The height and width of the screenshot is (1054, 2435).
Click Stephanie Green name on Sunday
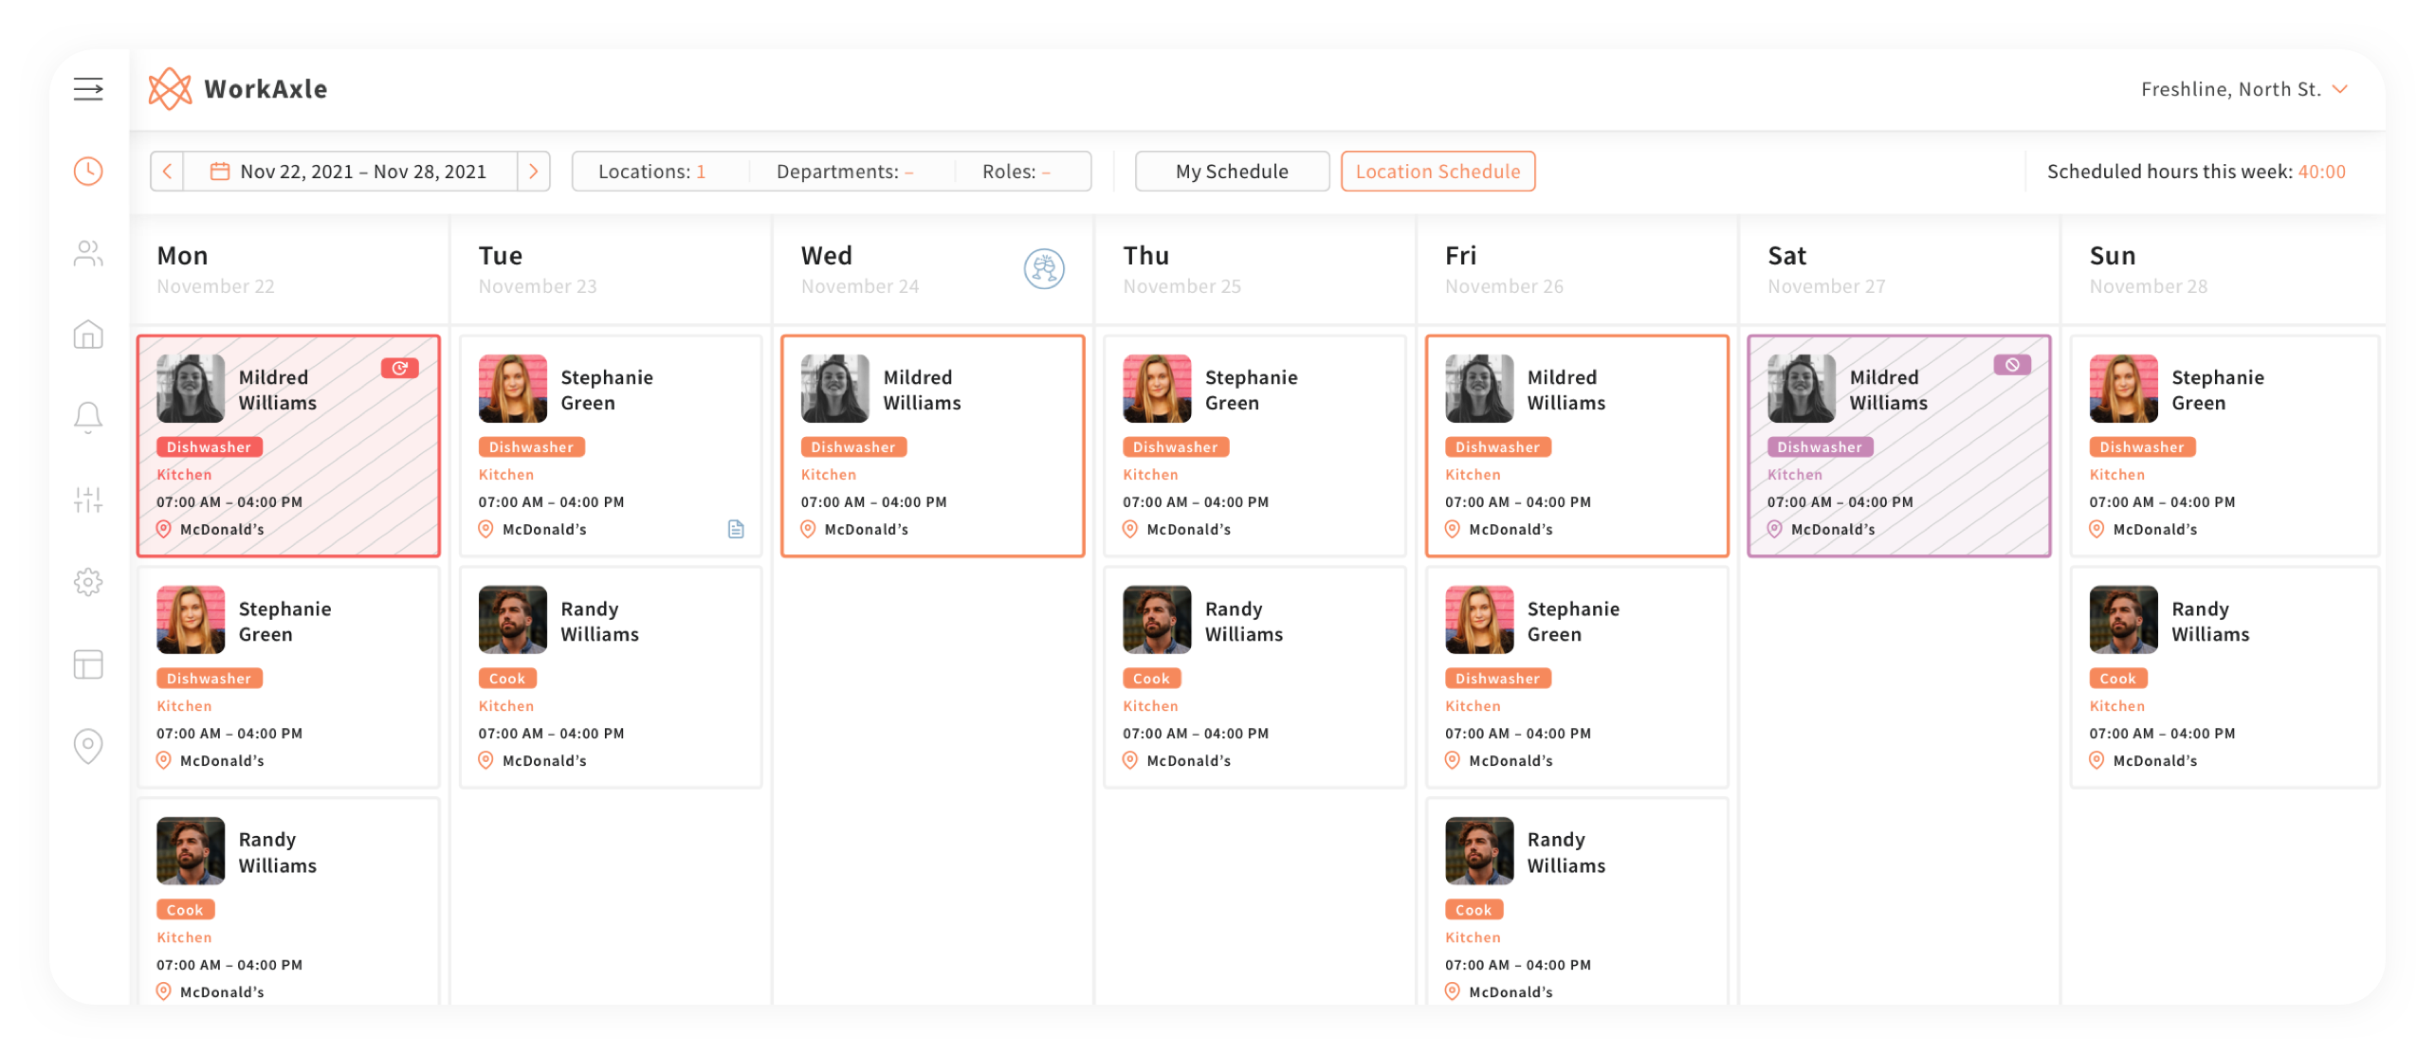pyautogui.click(x=2217, y=390)
